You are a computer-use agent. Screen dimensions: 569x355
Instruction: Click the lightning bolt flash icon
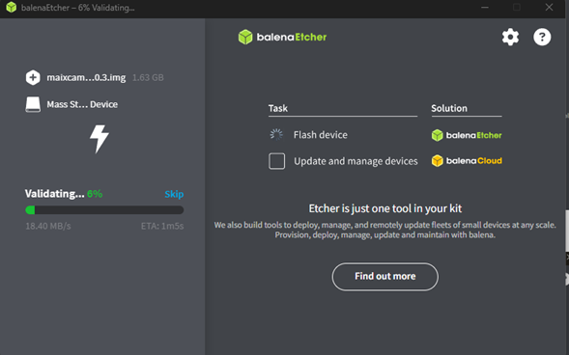[x=100, y=139]
